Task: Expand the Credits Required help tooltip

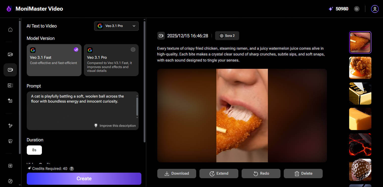Action: coord(71,169)
